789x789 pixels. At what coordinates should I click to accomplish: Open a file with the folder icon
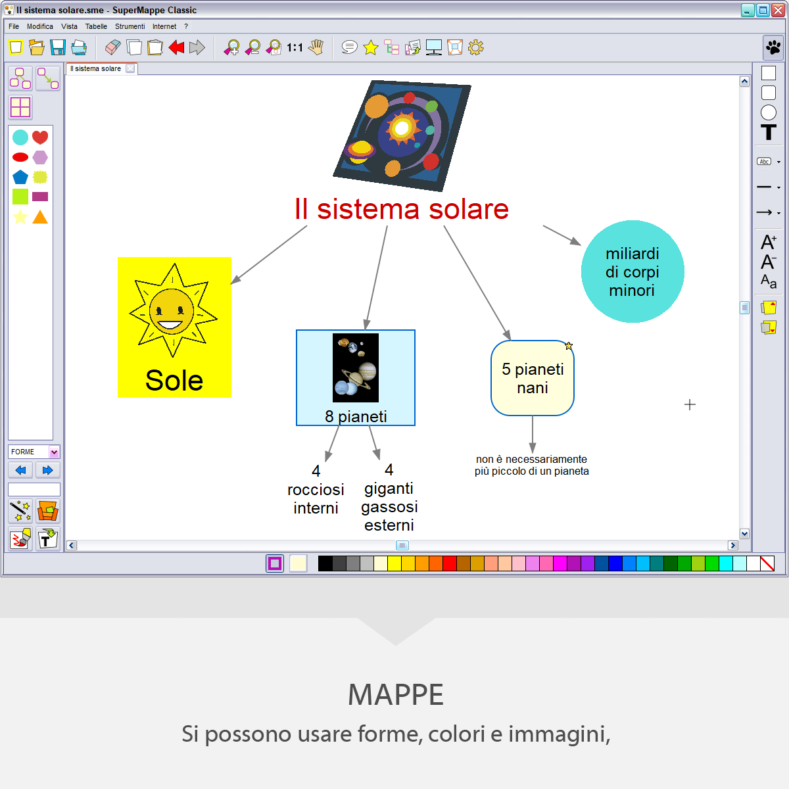(37, 47)
